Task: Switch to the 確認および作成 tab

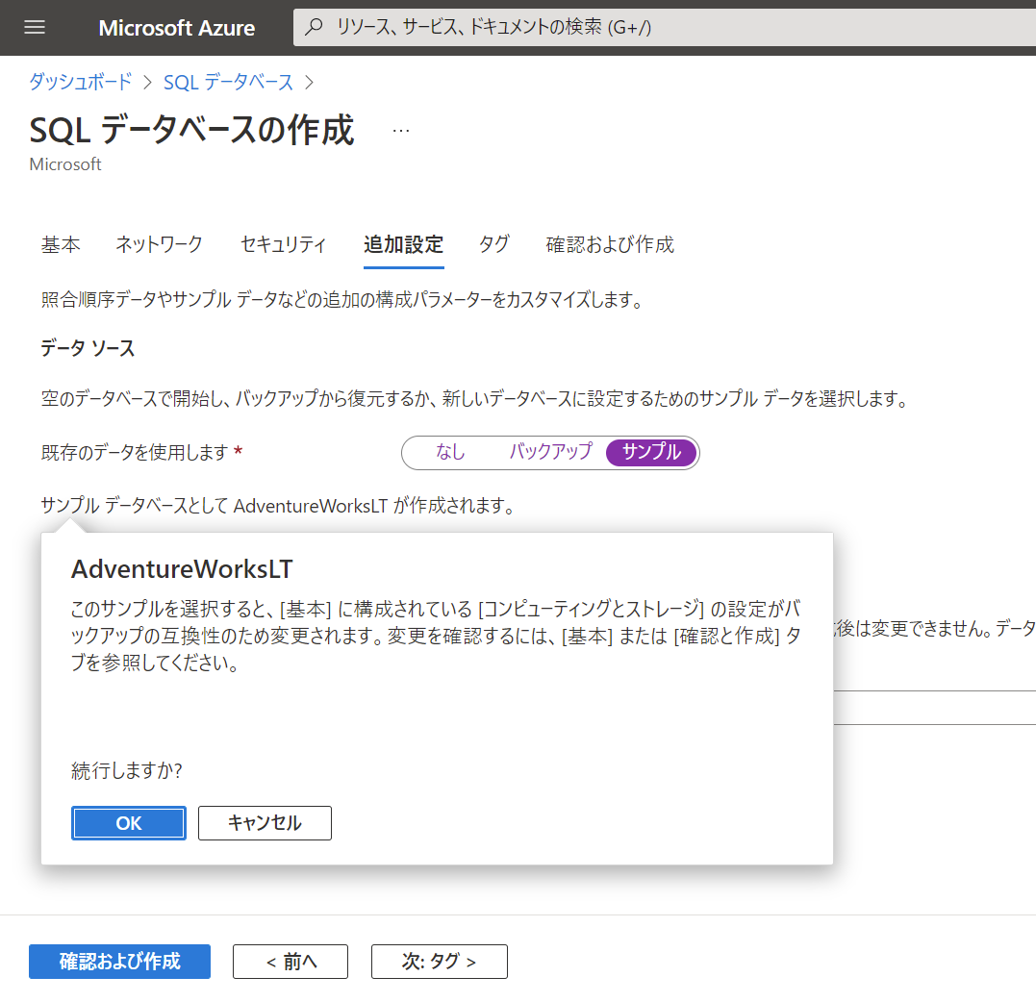Action: [610, 244]
